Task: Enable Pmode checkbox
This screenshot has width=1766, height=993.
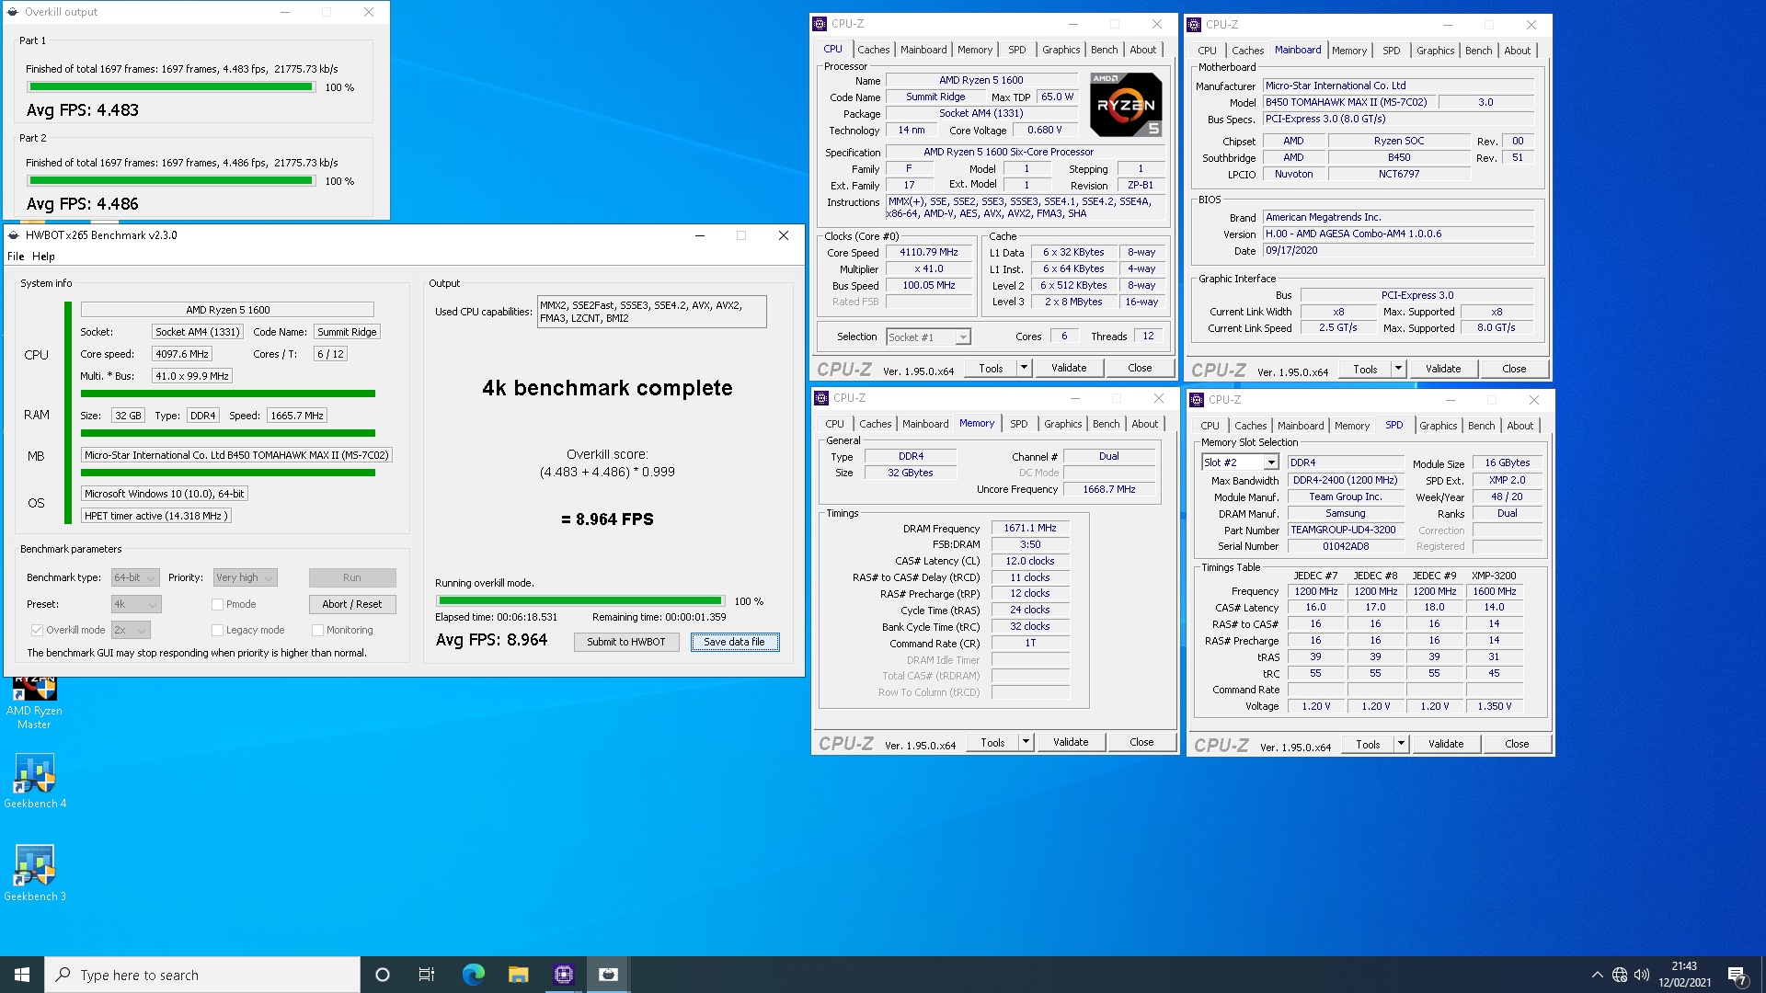Action: click(x=218, y=604)
